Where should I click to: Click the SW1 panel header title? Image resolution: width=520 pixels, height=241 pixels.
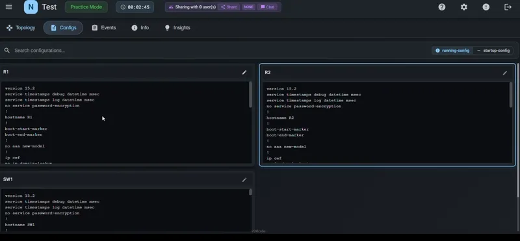(8, 179)
